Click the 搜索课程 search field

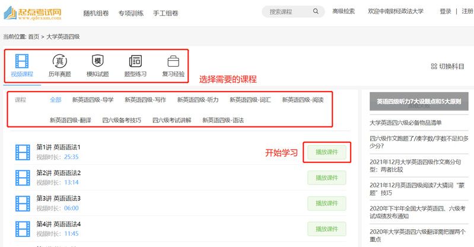coord(288,11)
